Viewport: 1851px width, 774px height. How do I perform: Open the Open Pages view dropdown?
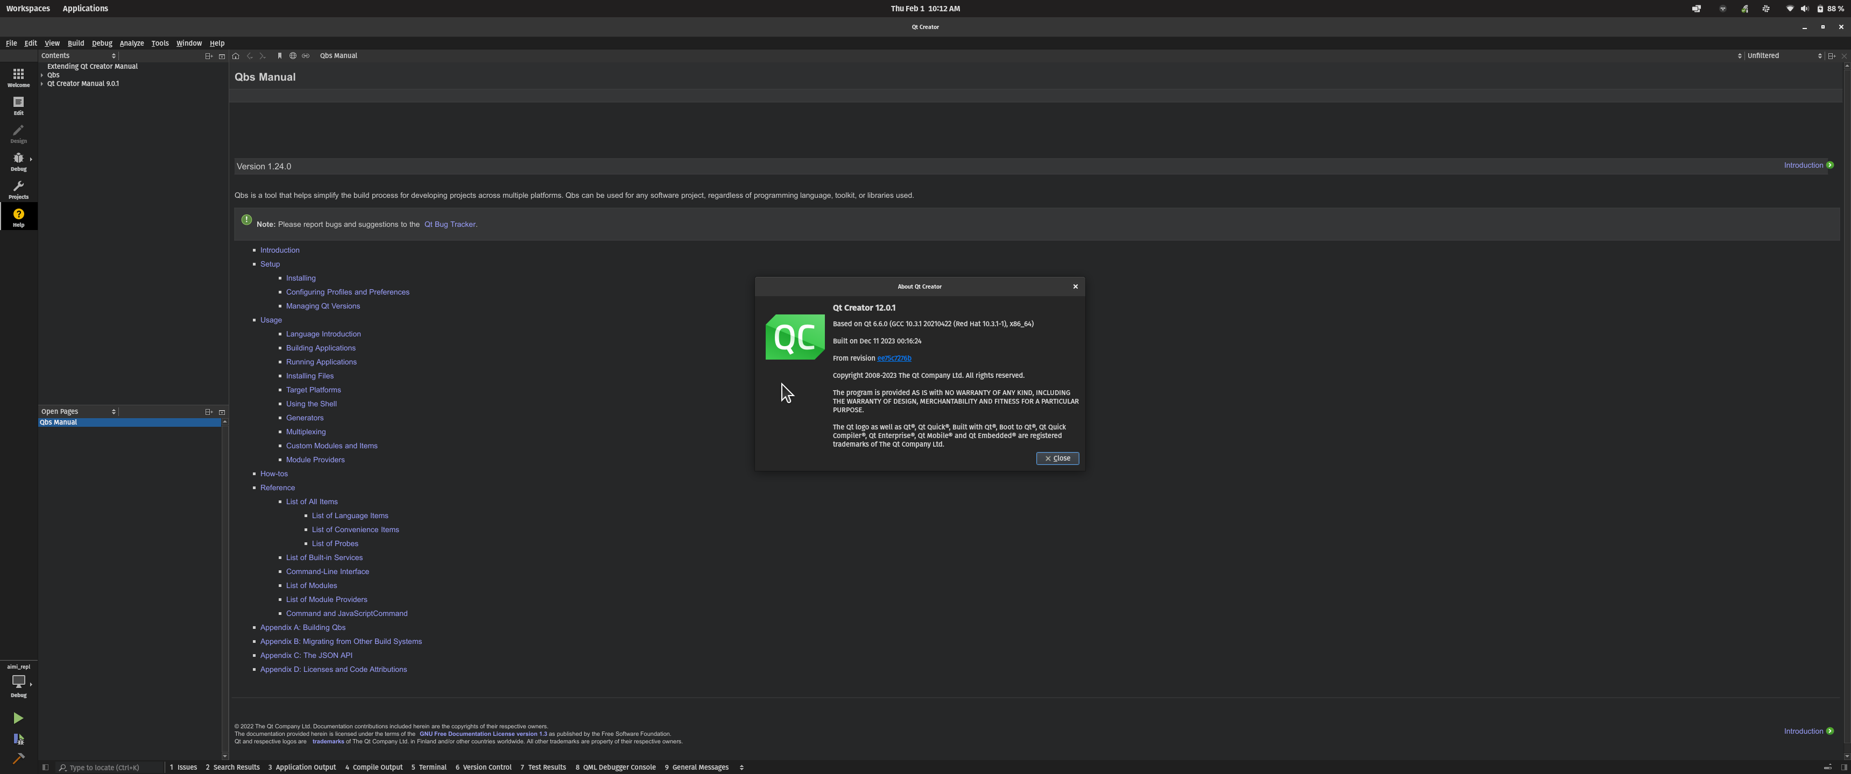[x=79, y=411]
